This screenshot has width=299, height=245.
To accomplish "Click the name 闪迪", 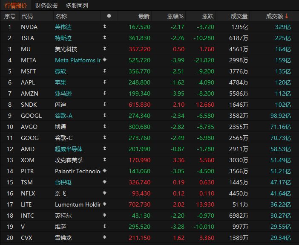I will 60,105.
